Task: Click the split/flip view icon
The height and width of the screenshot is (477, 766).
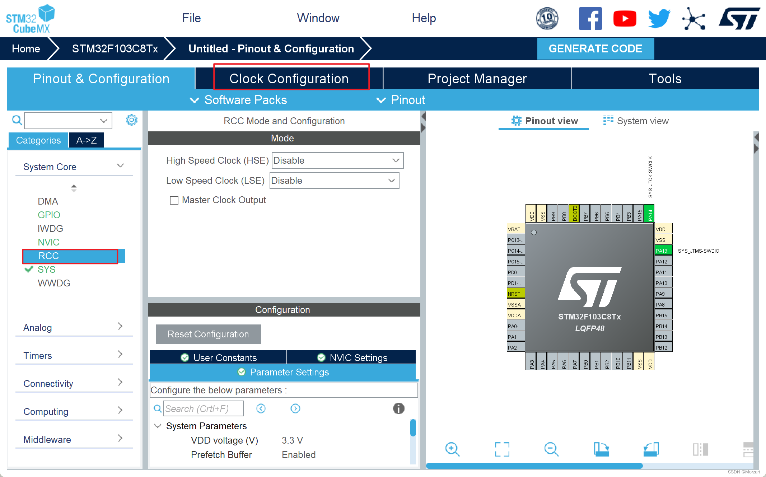Action: [700, 449]
